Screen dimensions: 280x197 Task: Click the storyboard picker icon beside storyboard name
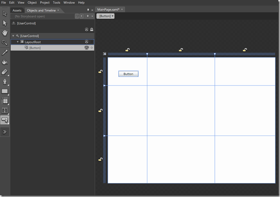click(x=77, y=16)
